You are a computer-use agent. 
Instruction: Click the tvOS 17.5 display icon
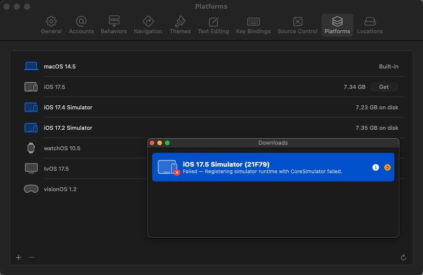click(31, 168)
